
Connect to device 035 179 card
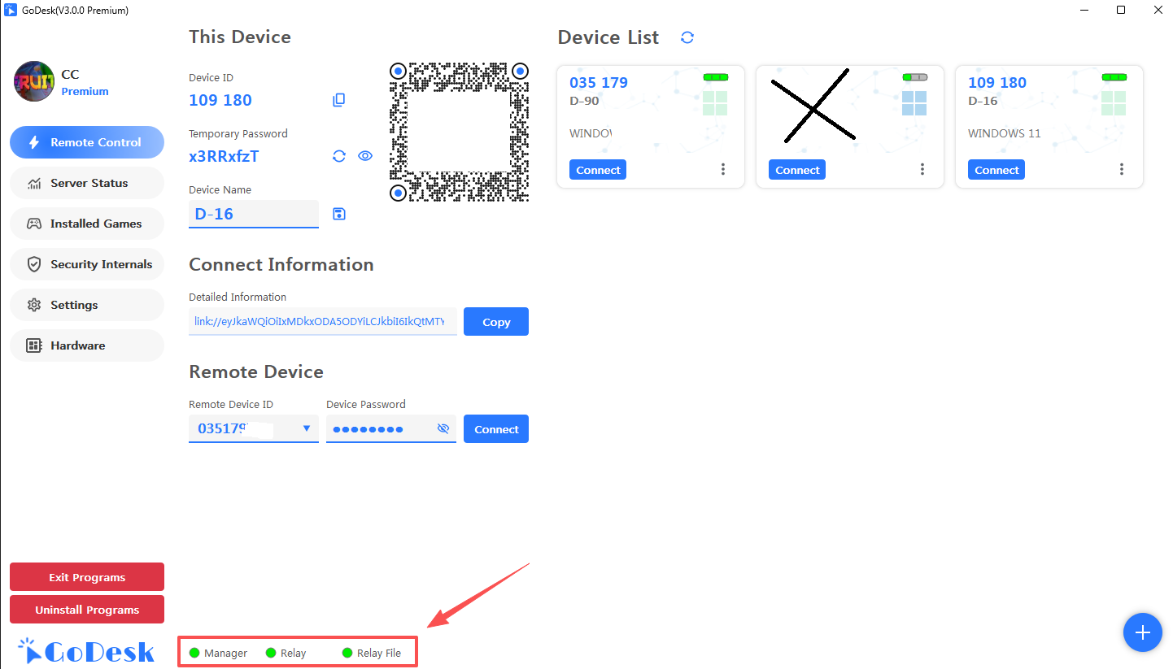(x=599, y=170)
